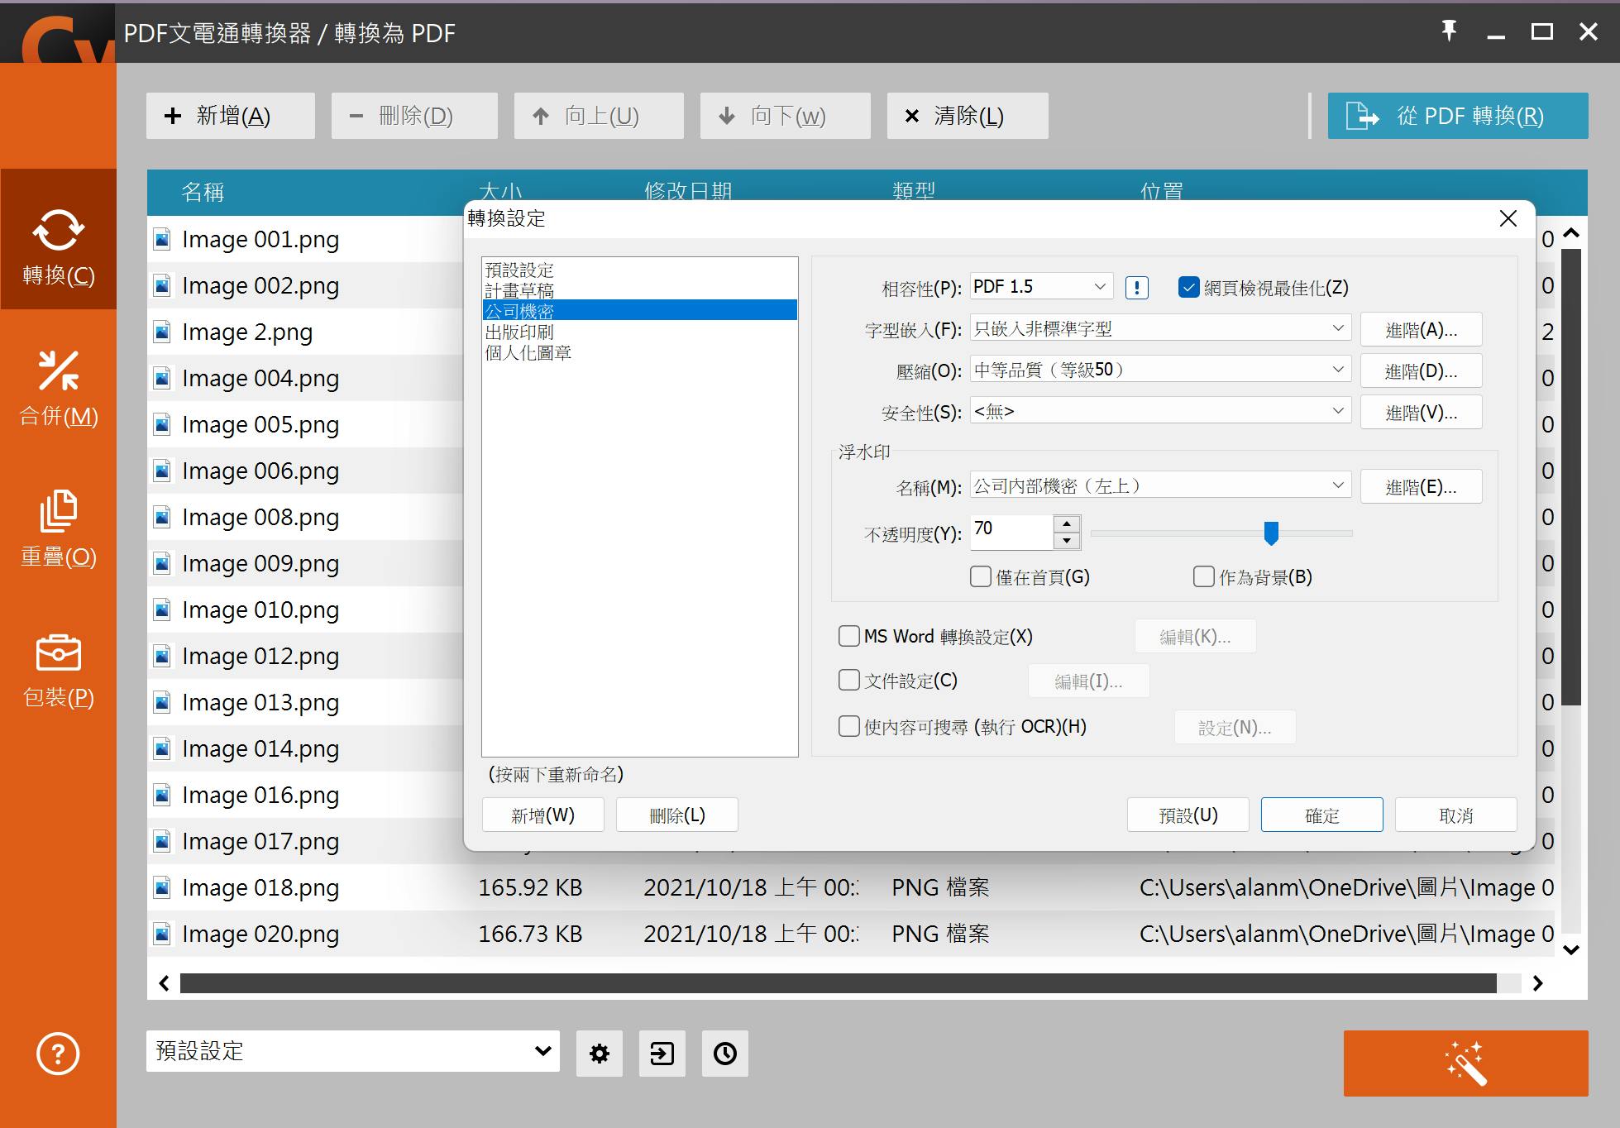Screen dimensions: 1620x1128
Task: Click the help question mark icon
Action: 58,1054
